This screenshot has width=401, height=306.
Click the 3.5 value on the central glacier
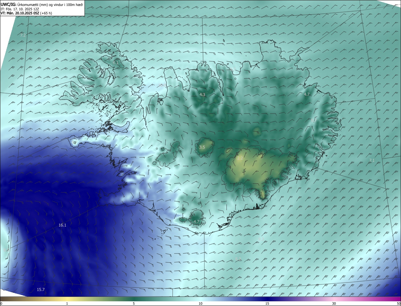click(x=202, y=147)
